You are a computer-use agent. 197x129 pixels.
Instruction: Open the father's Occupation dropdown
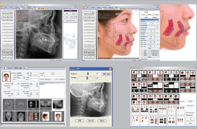pos(15,94)
